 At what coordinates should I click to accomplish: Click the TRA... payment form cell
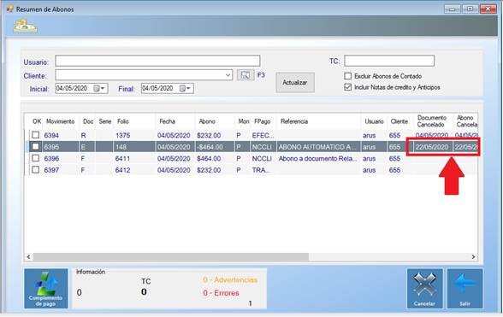pyautogui.click(x=261, y=170)
